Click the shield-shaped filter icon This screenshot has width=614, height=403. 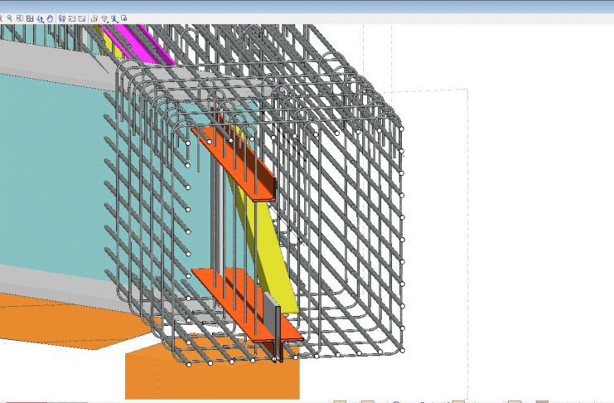pos(104,18)
